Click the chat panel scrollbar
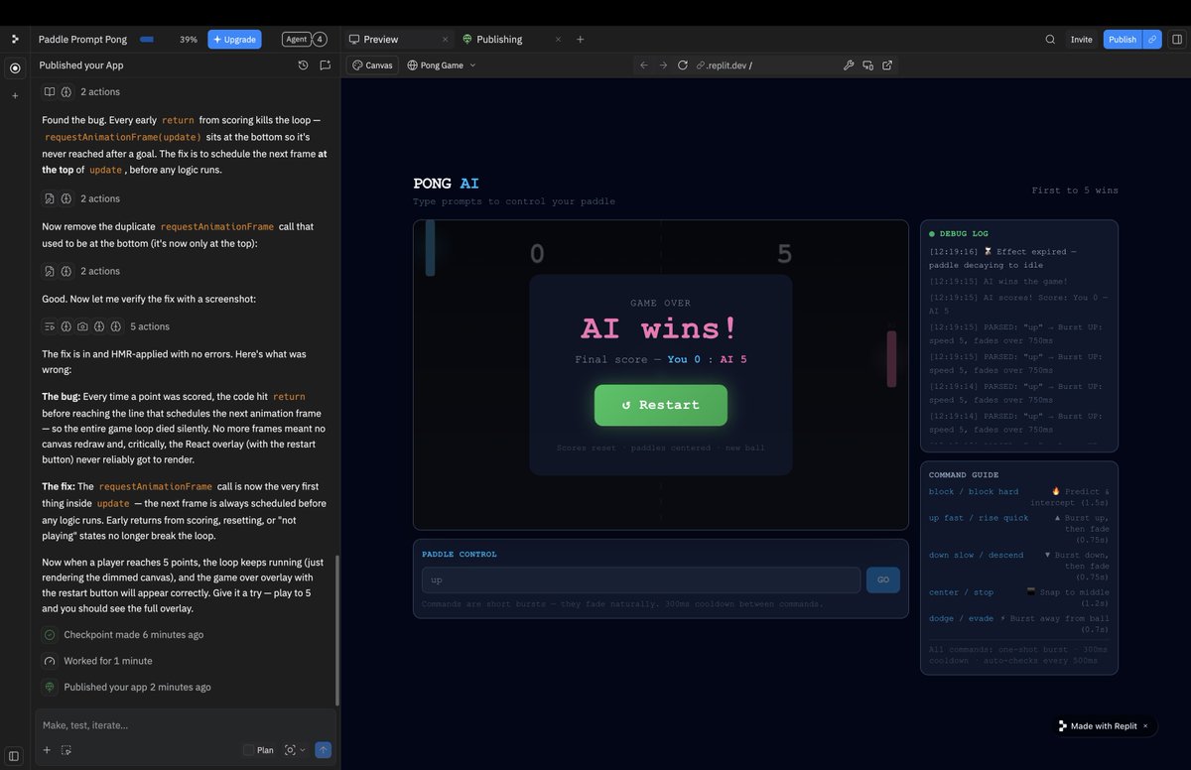1191x770 pixels. pos(337,629)
